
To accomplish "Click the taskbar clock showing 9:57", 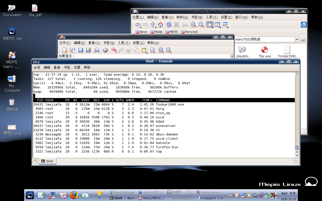I will [288, 193].
